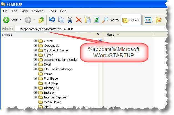174x115 pixels.
Task: Open the Views dropdown arrow
Action: [153, 20]
